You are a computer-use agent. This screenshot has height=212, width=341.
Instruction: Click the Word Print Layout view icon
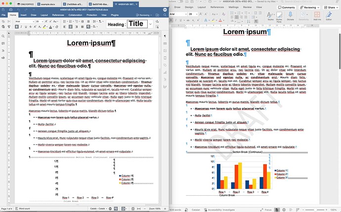277,210
